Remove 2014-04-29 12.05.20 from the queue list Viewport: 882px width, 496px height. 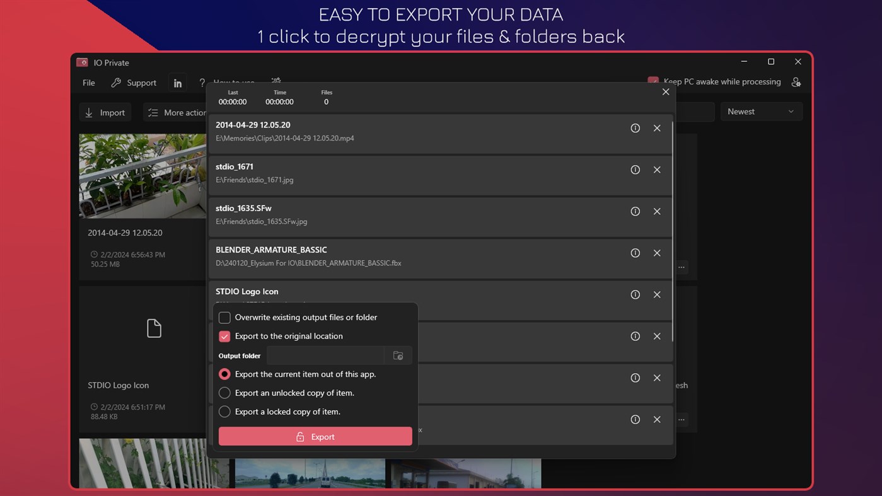click(657, 128)
